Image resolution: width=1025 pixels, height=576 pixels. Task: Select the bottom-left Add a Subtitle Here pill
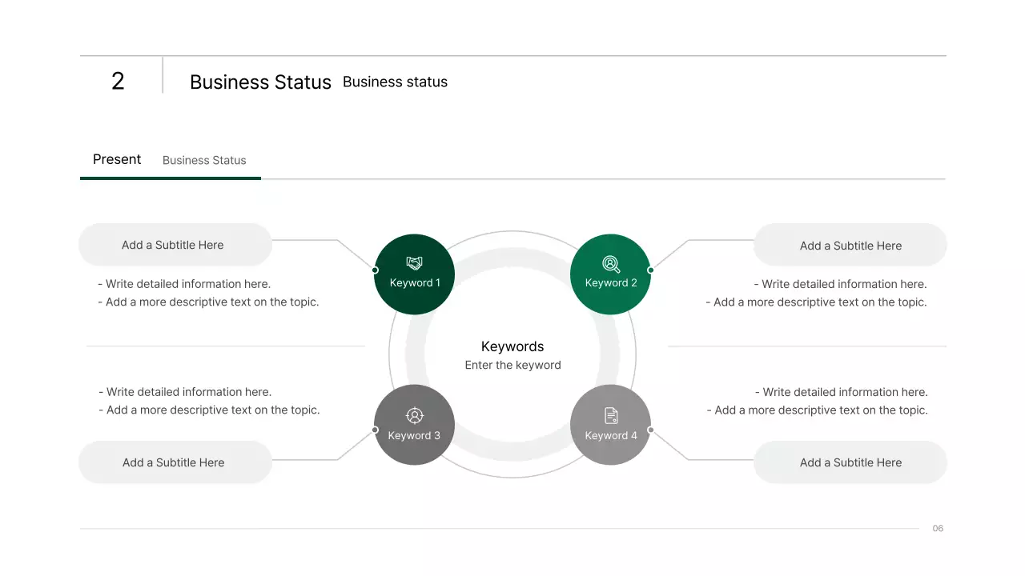[x=175, y=462]
